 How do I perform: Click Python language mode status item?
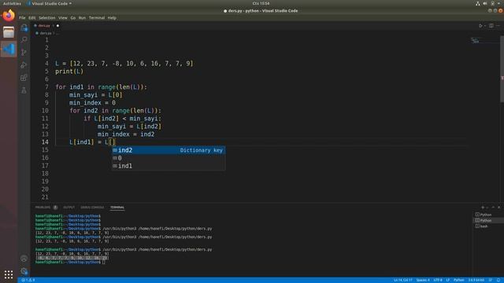tap(458, 280)
